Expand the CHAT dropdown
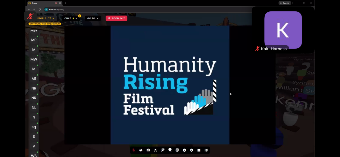 pyautogui.click(x=71, y=18)
